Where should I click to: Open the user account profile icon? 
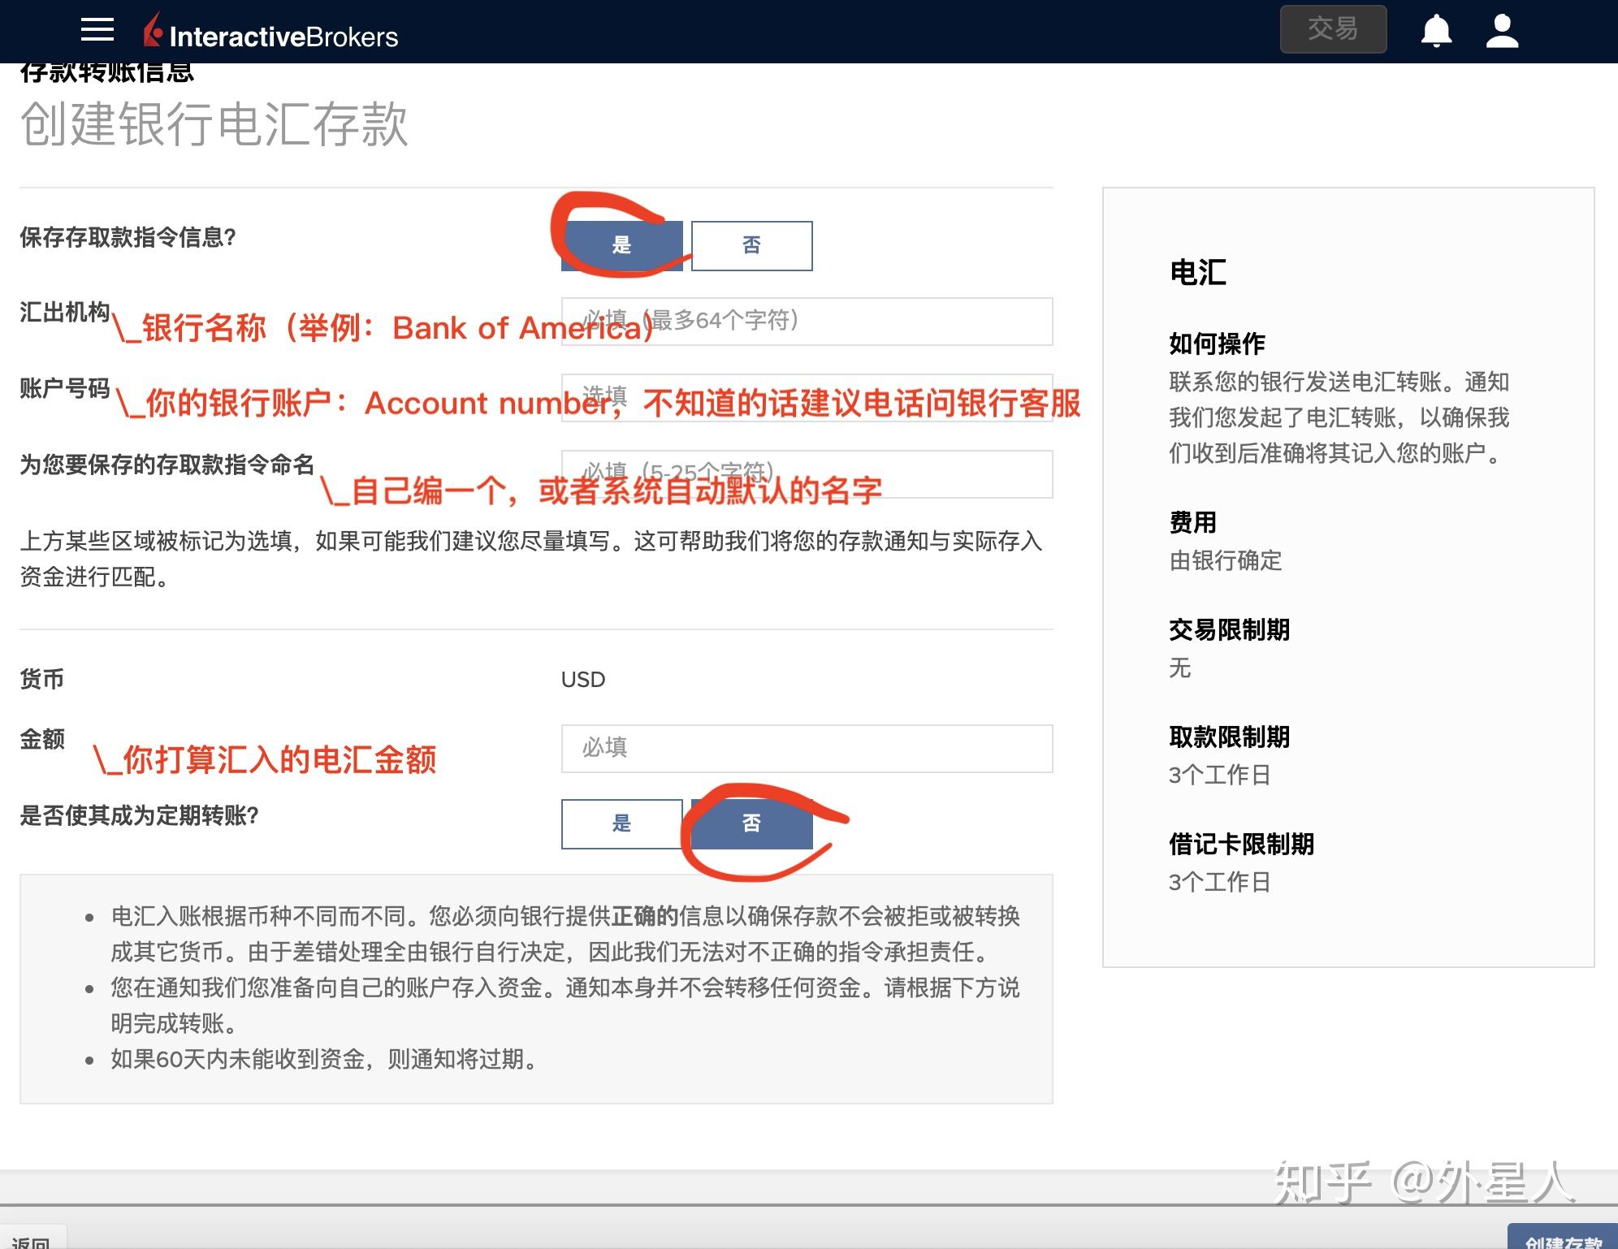click(x=1503, y=29)
